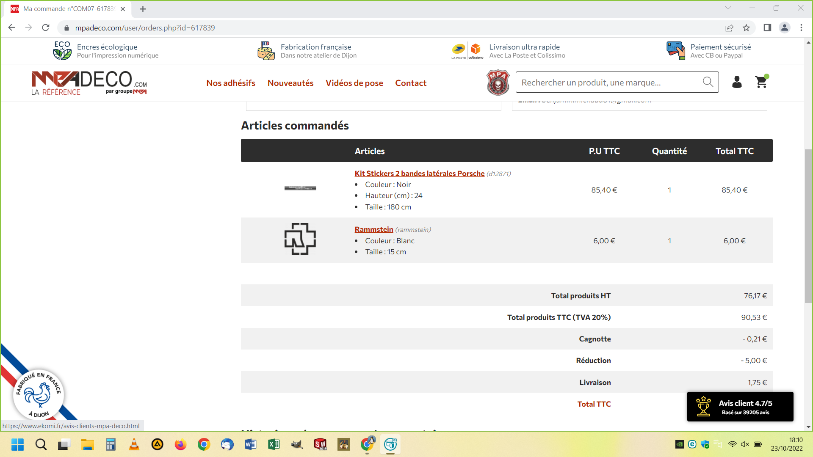Open the tab search chevron

pos(728,8)
